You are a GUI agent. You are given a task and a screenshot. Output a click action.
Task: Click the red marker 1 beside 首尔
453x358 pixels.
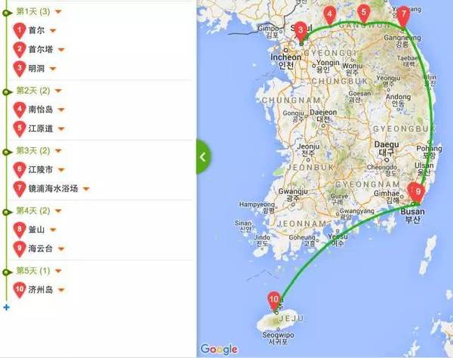20,31
